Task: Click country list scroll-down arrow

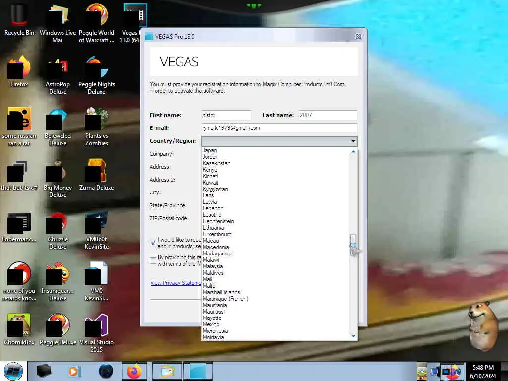Action: click(353, 336)
